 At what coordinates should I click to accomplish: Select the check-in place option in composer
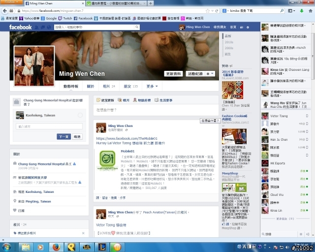tap(142, 100)
